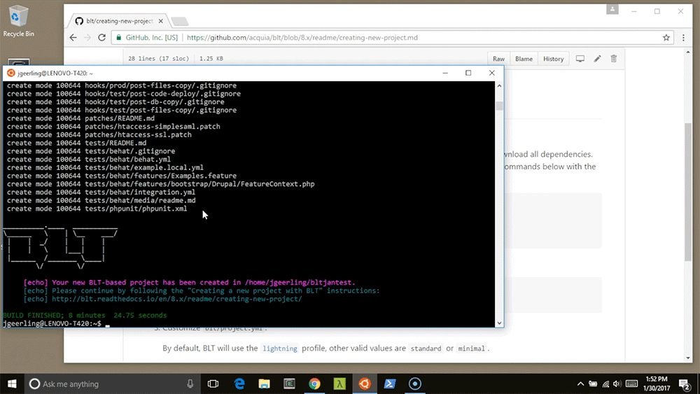The width and height of the screenshot is (700, 394).
Task: Click the Chrome page scrollbar thumb
Action: (x=688, y=192)
